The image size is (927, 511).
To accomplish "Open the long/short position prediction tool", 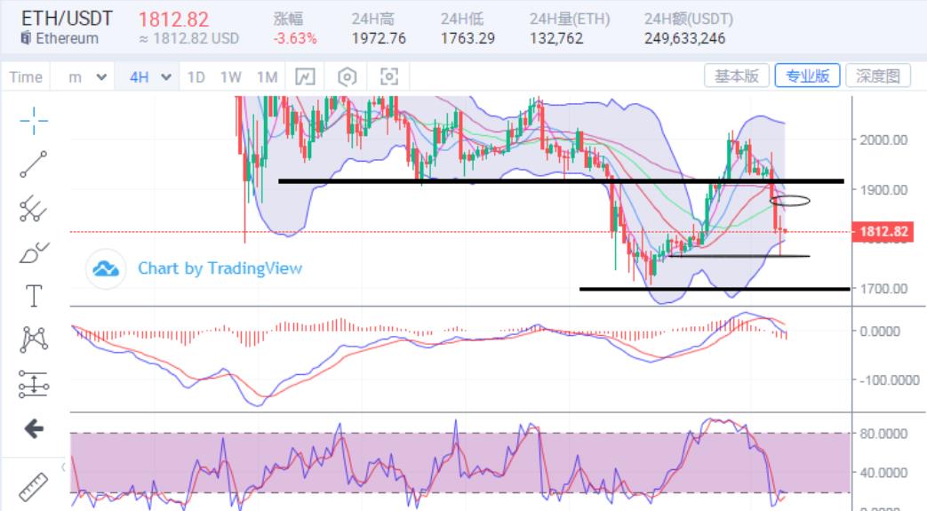I will coord(34,385).
